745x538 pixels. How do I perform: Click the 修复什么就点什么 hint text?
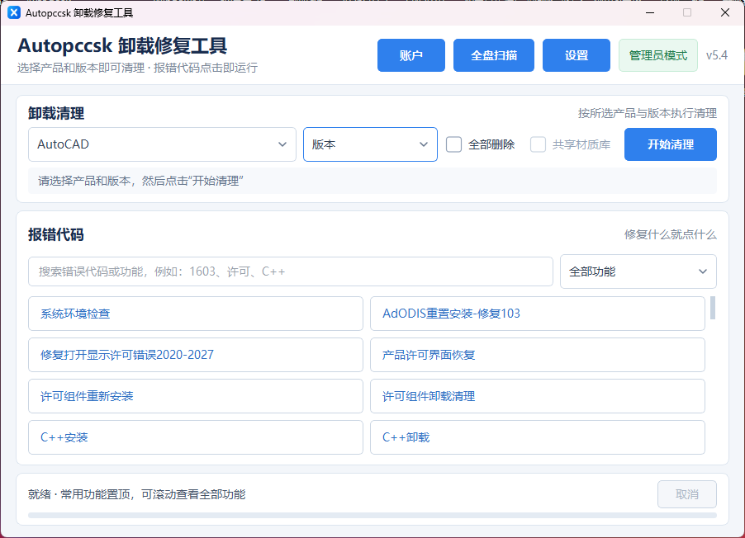[x=670, y=234]
